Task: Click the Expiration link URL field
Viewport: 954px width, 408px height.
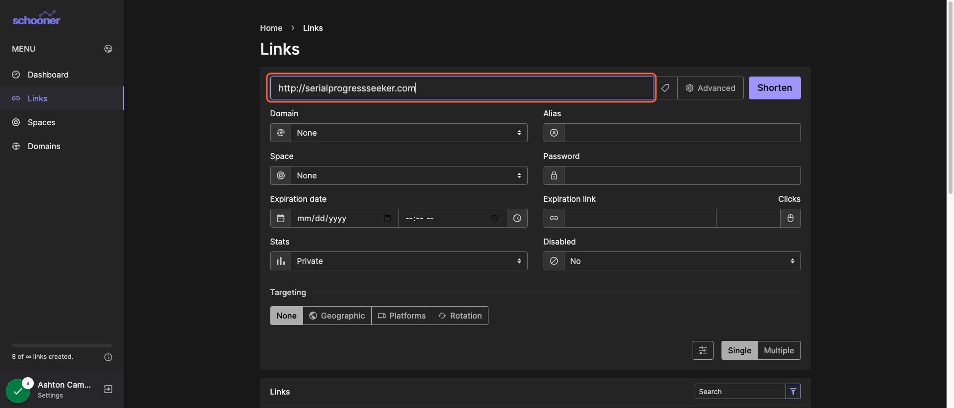Action: [640, 218]
